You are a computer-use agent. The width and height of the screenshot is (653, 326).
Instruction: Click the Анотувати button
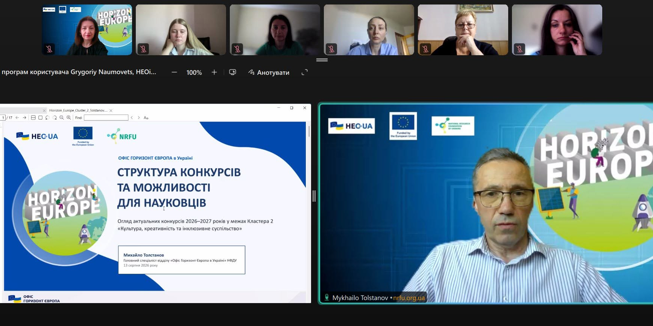[269, 72]
